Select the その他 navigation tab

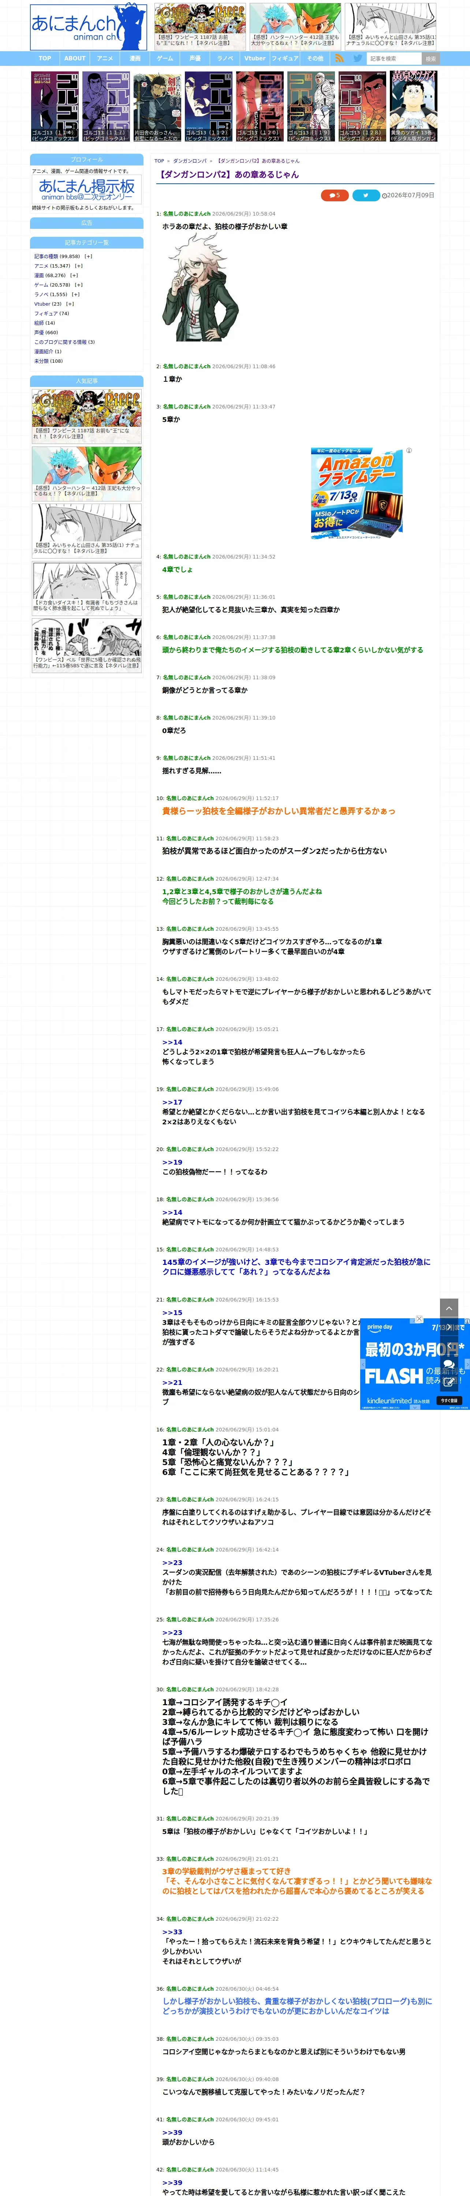[x=315, y=59]
